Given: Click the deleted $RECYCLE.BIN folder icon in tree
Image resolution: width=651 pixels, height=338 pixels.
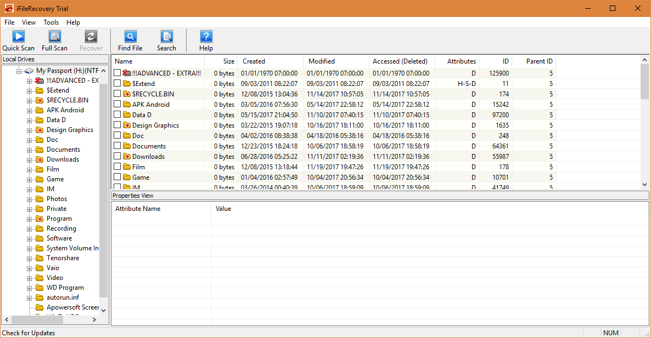Looking at the screenshot, I should point(40,100).
